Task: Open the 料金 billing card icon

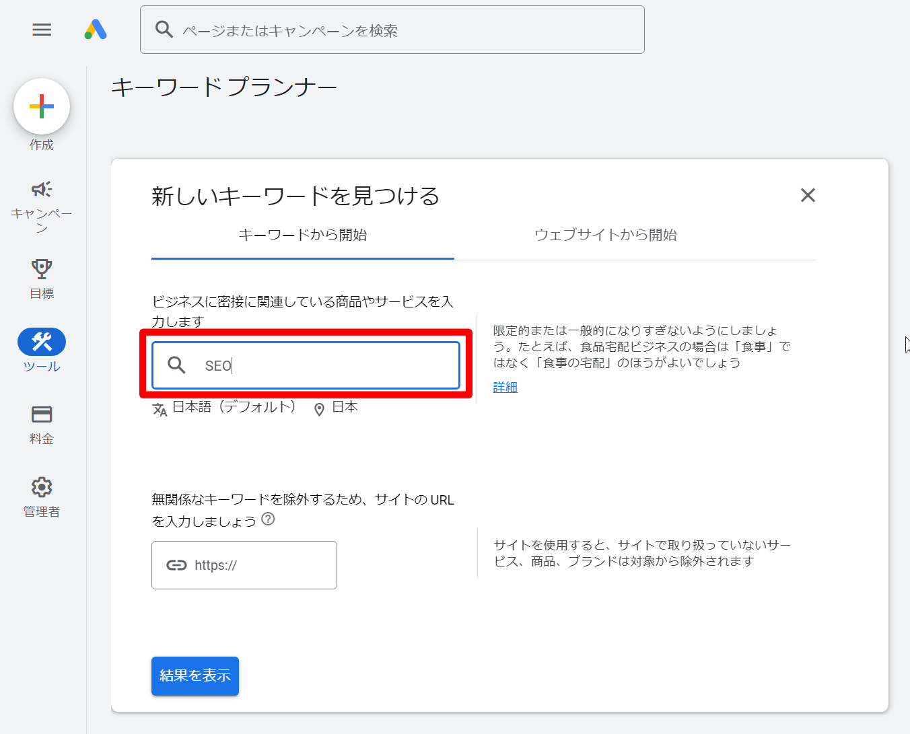Action: [42, 414]
